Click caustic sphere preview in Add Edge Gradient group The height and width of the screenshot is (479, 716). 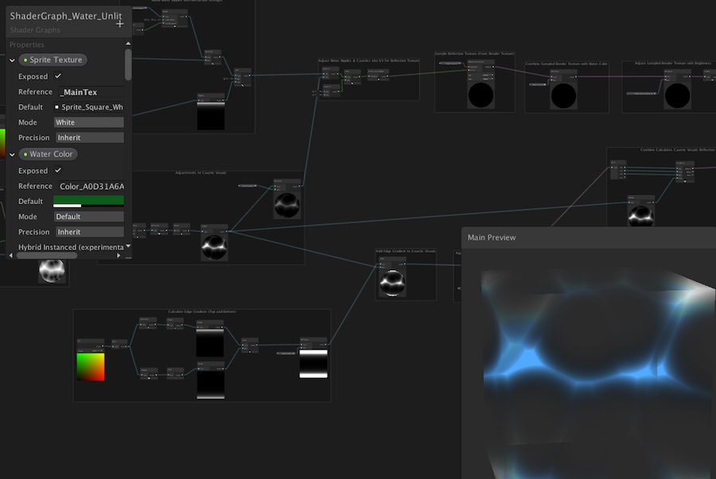(x=392, y=283)
